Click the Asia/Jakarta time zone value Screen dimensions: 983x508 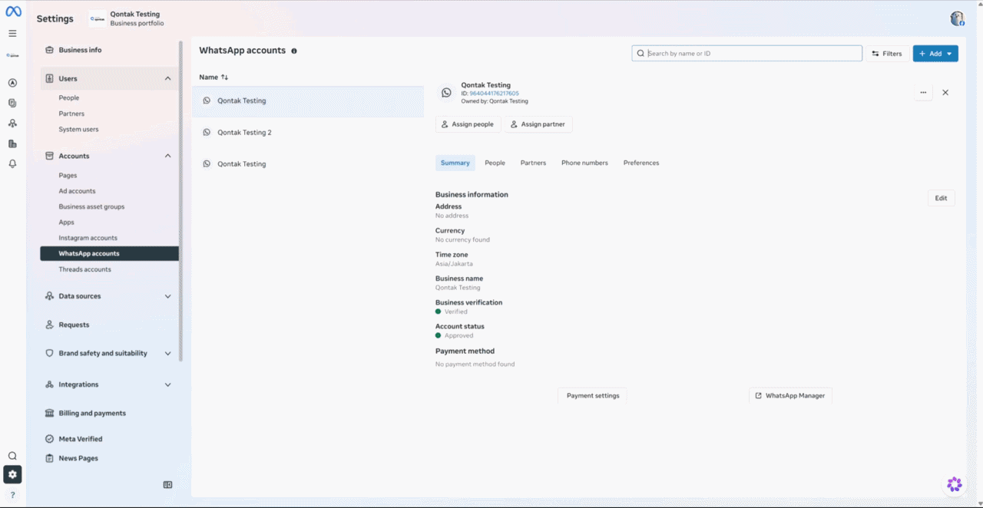[x=454, y=264]
